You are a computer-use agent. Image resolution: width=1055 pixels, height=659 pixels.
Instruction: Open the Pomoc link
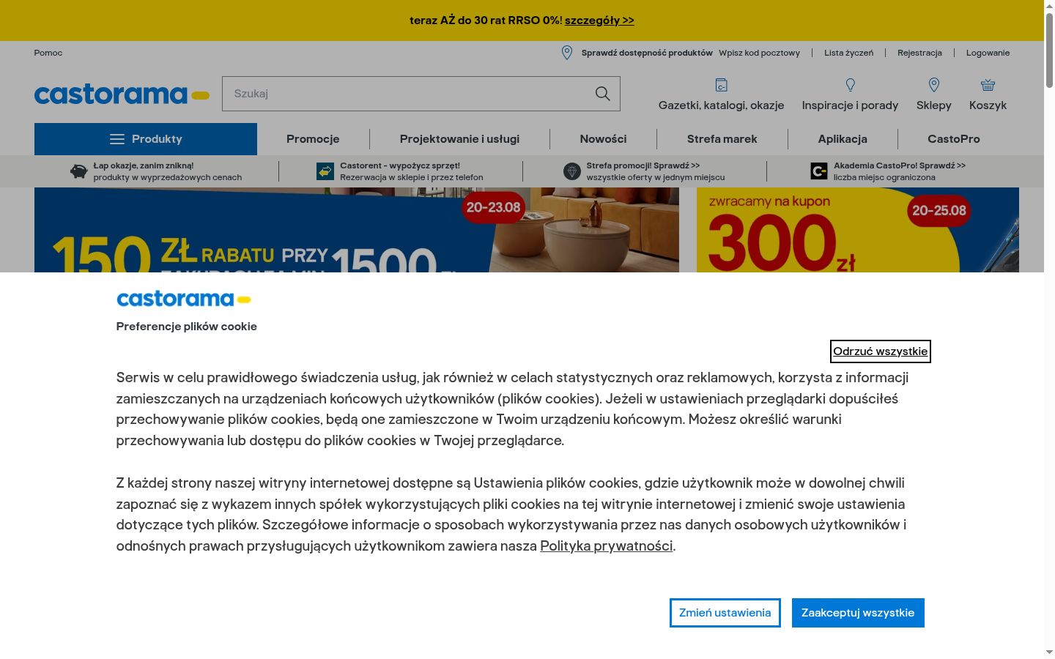pyautogui.click(x=48, y=53)
